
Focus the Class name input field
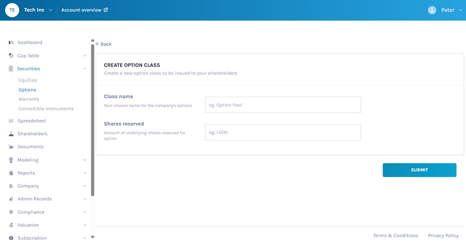283,105
